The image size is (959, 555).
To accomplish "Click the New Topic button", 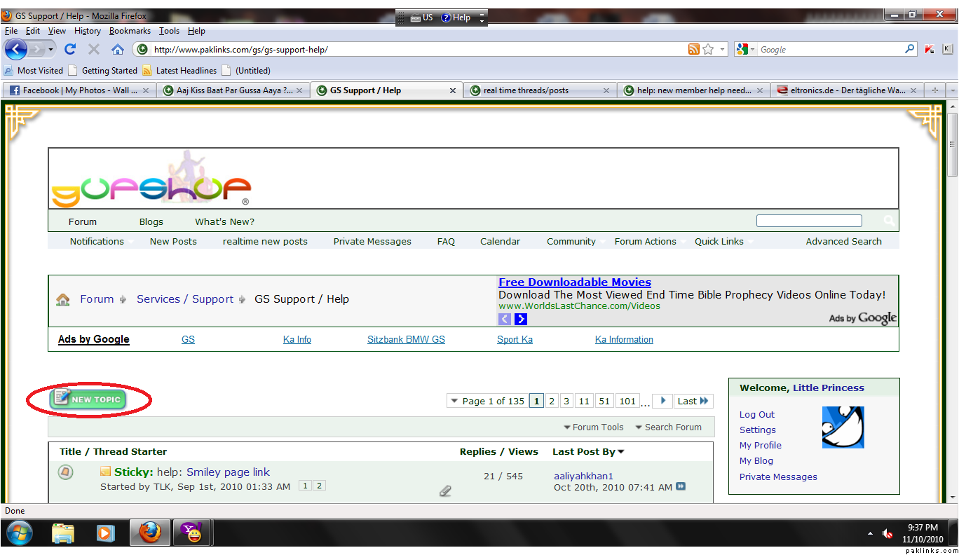I will coord(88,399).
